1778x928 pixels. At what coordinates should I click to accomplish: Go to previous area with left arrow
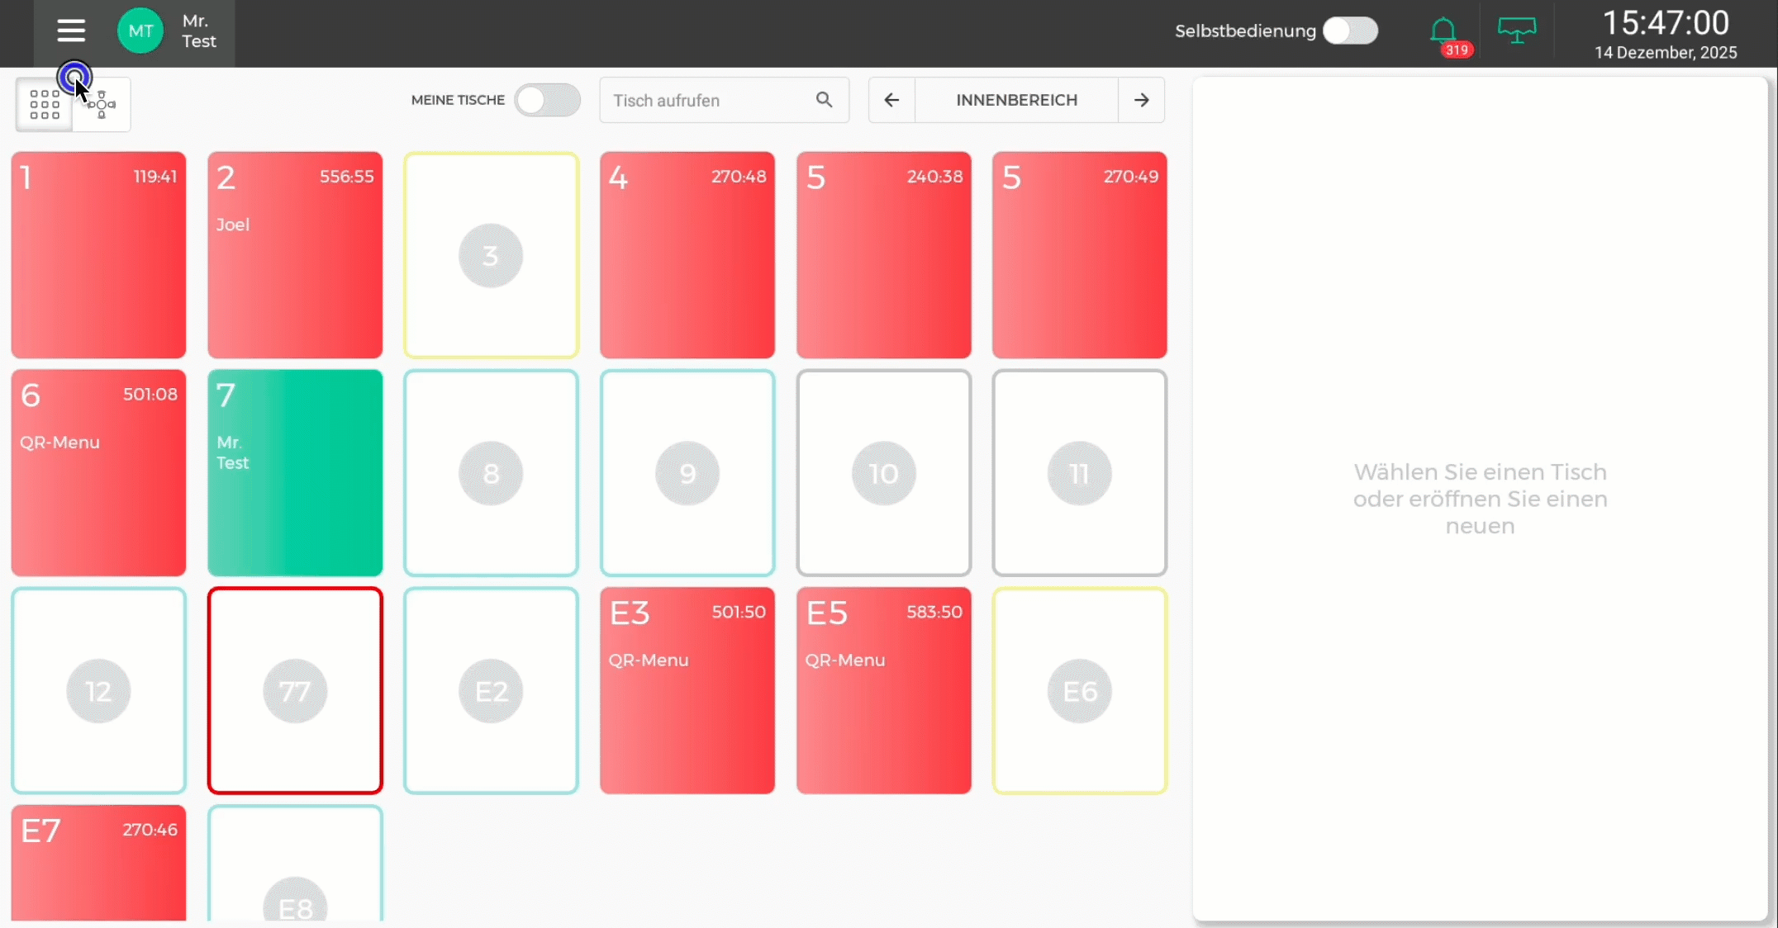click(891, 100)
